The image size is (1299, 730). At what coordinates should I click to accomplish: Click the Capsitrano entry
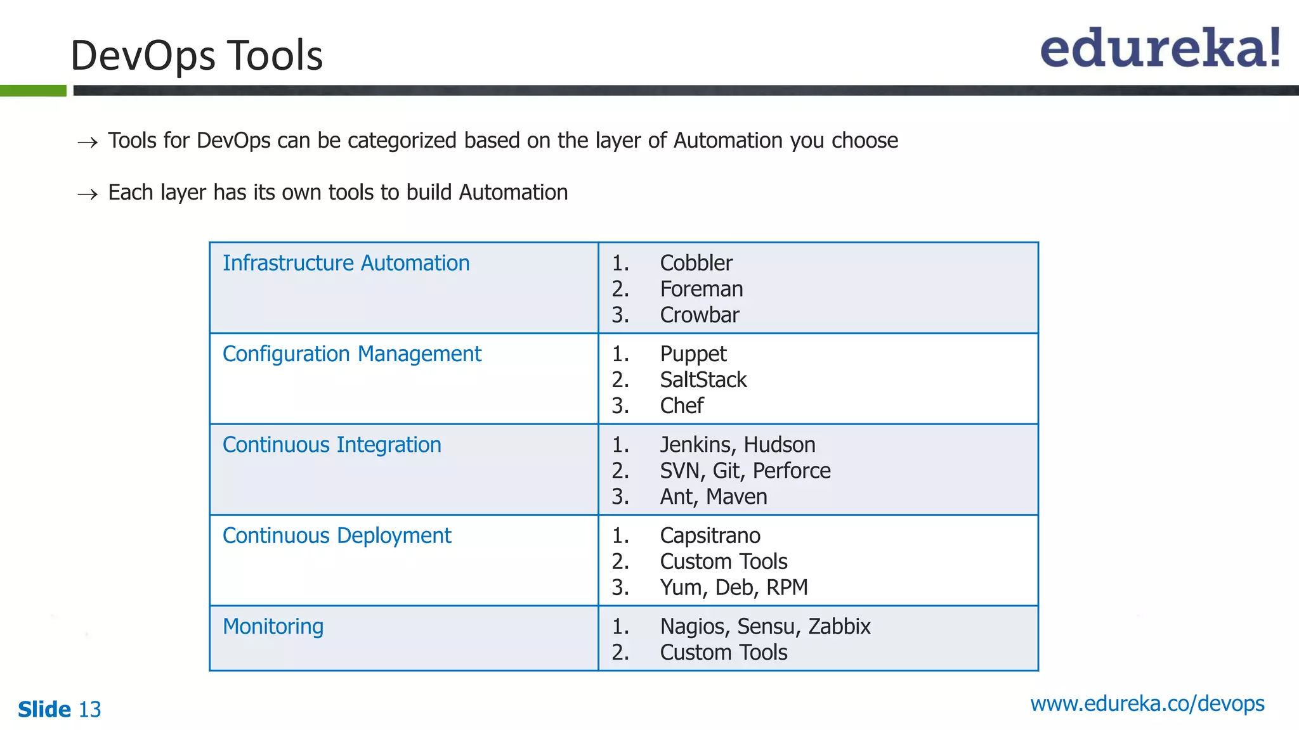tap(710, 536)
